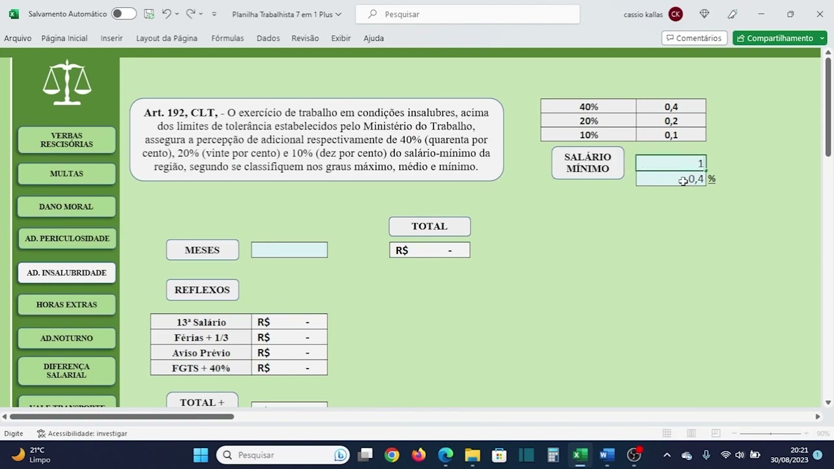Open the Windows Start menu
Screen dimensions: 834x469
[x=201, y=455]
